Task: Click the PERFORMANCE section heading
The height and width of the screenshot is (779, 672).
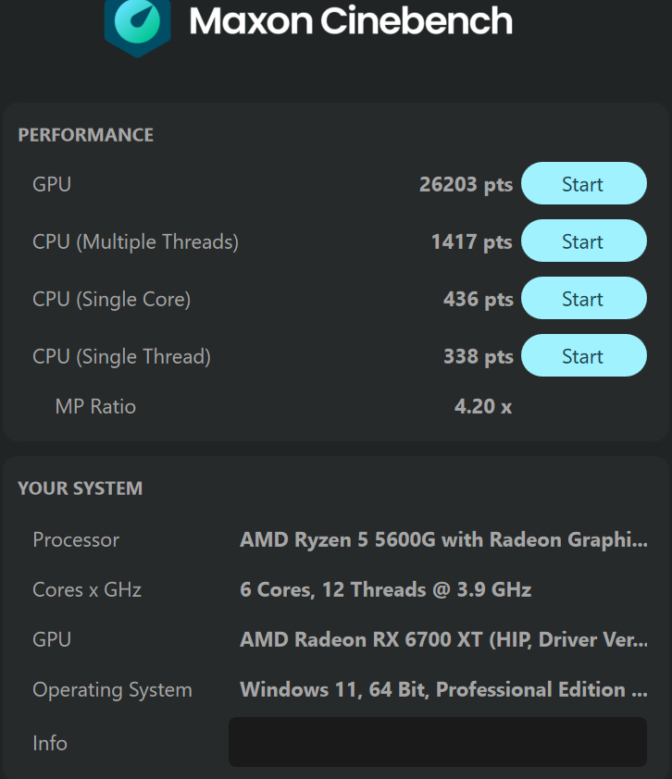Action: (x=86, y=135)
